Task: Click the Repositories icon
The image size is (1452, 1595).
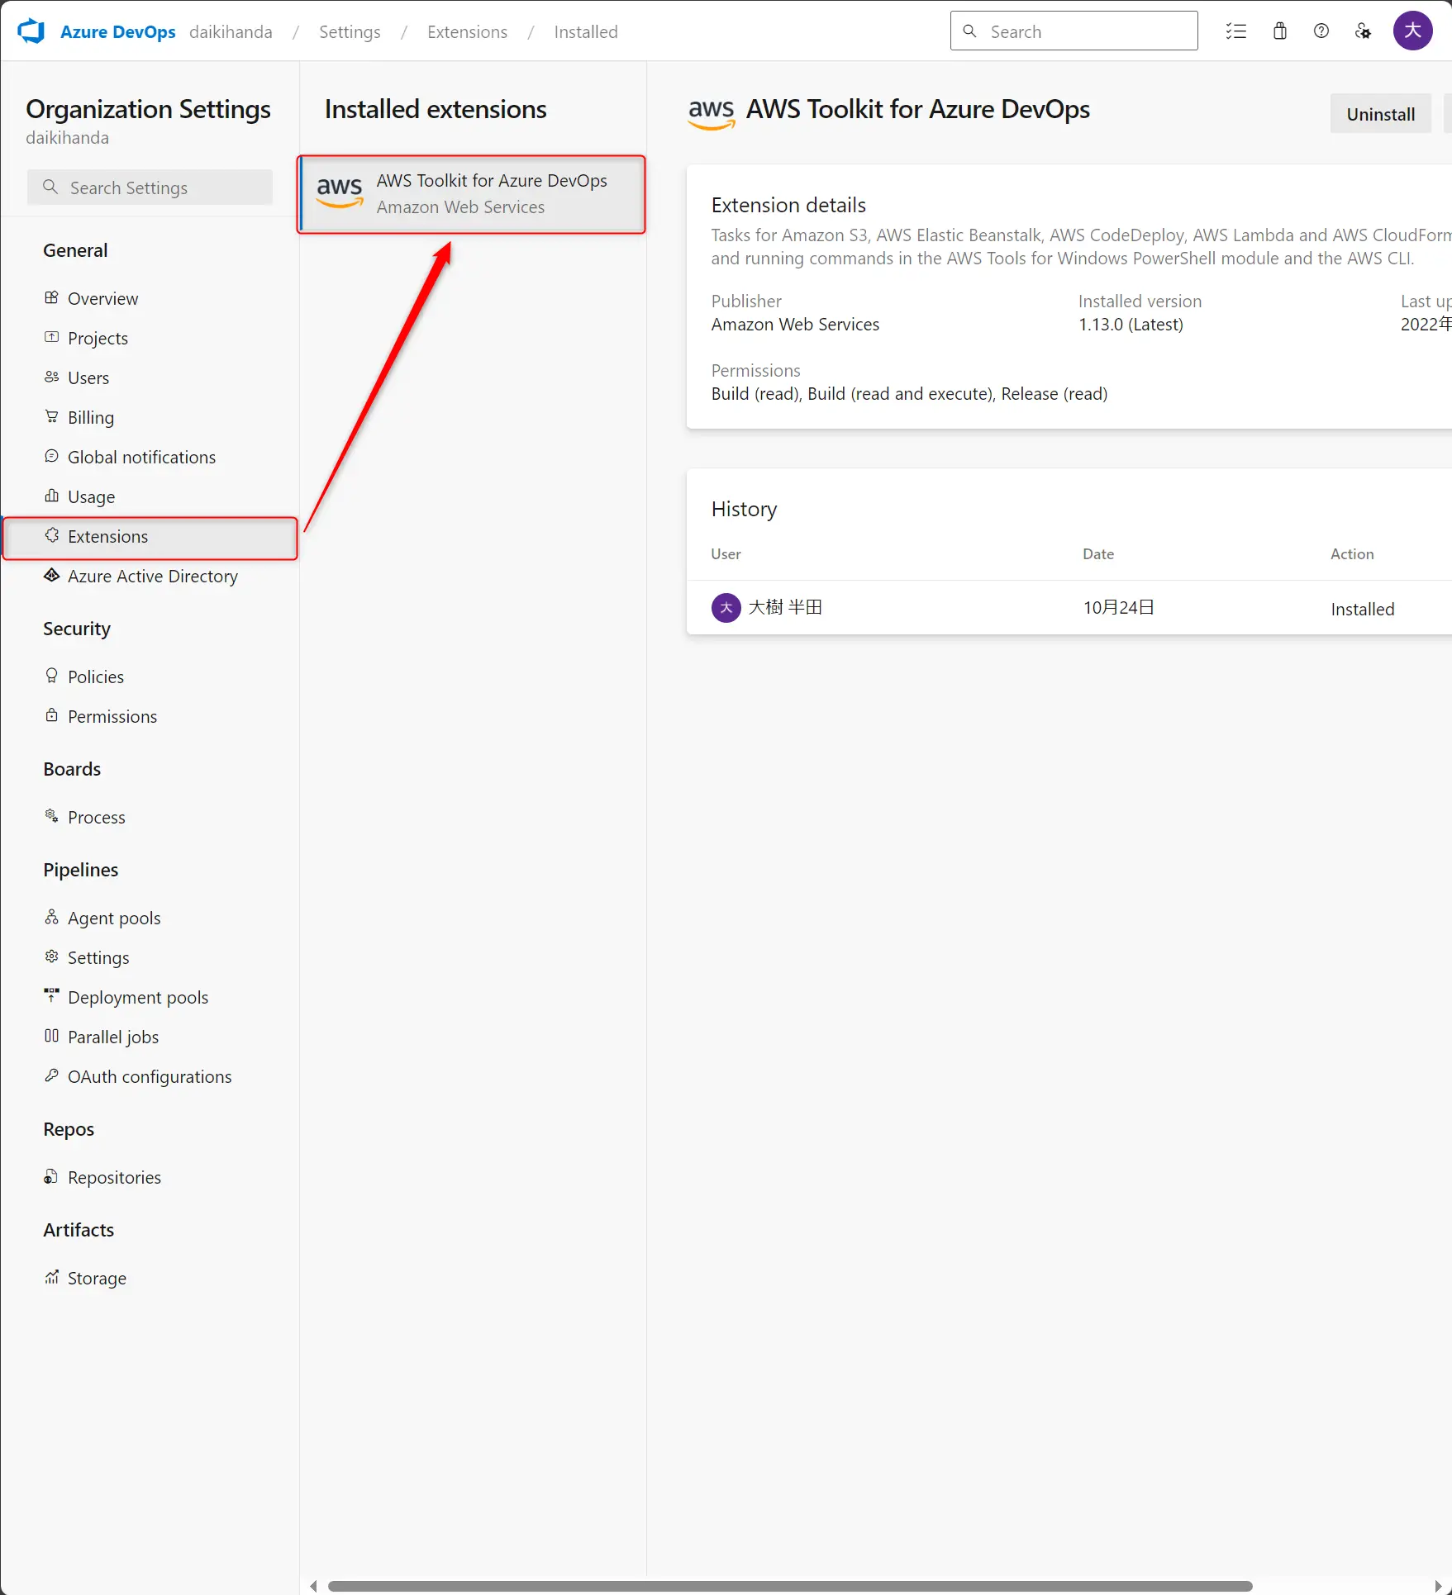Action: click(51, 1176)
